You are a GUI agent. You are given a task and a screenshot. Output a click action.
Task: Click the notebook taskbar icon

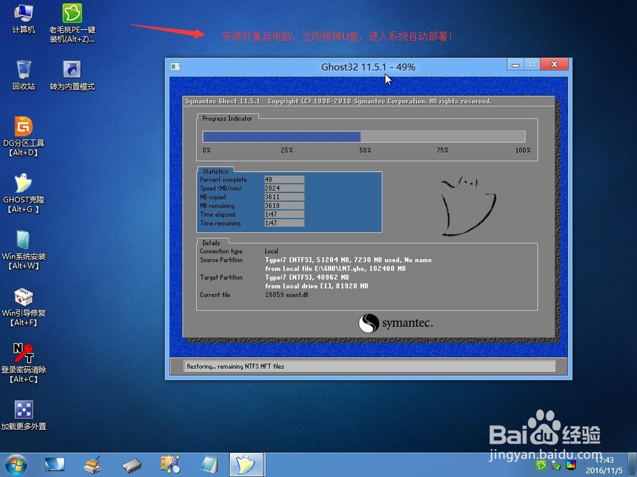coord(209,465)
